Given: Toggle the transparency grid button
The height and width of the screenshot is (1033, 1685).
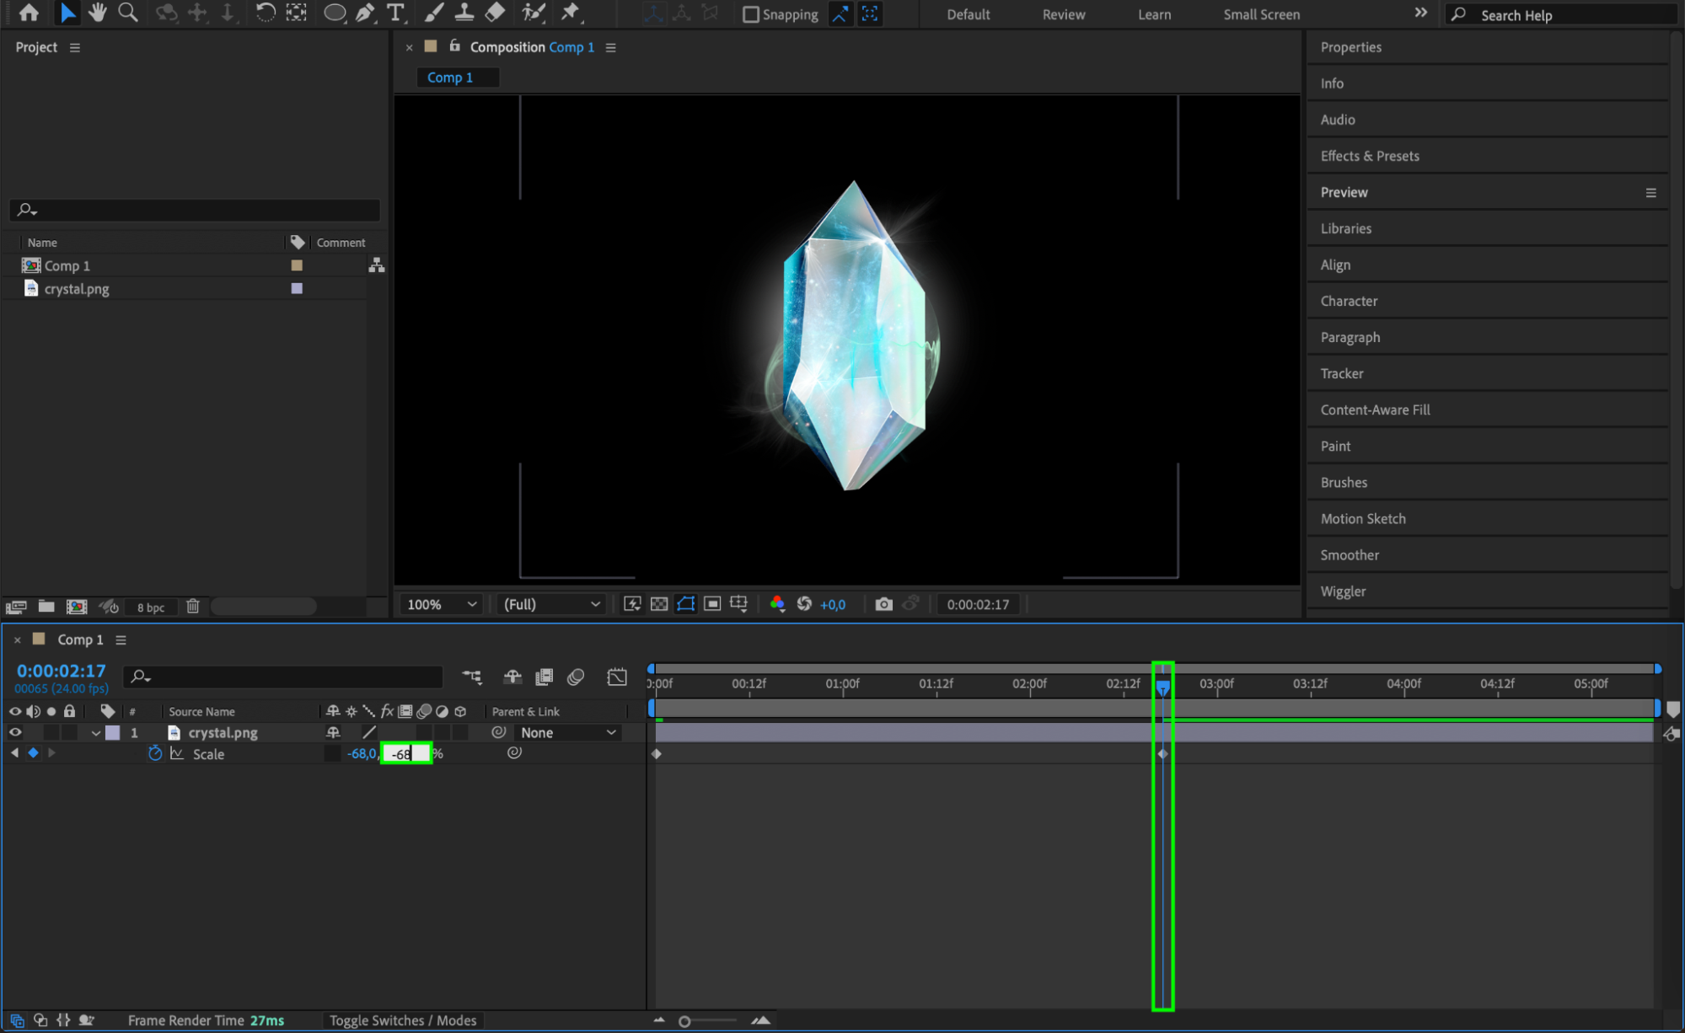Looking at the screenshot, I should (x=659, y=604).
